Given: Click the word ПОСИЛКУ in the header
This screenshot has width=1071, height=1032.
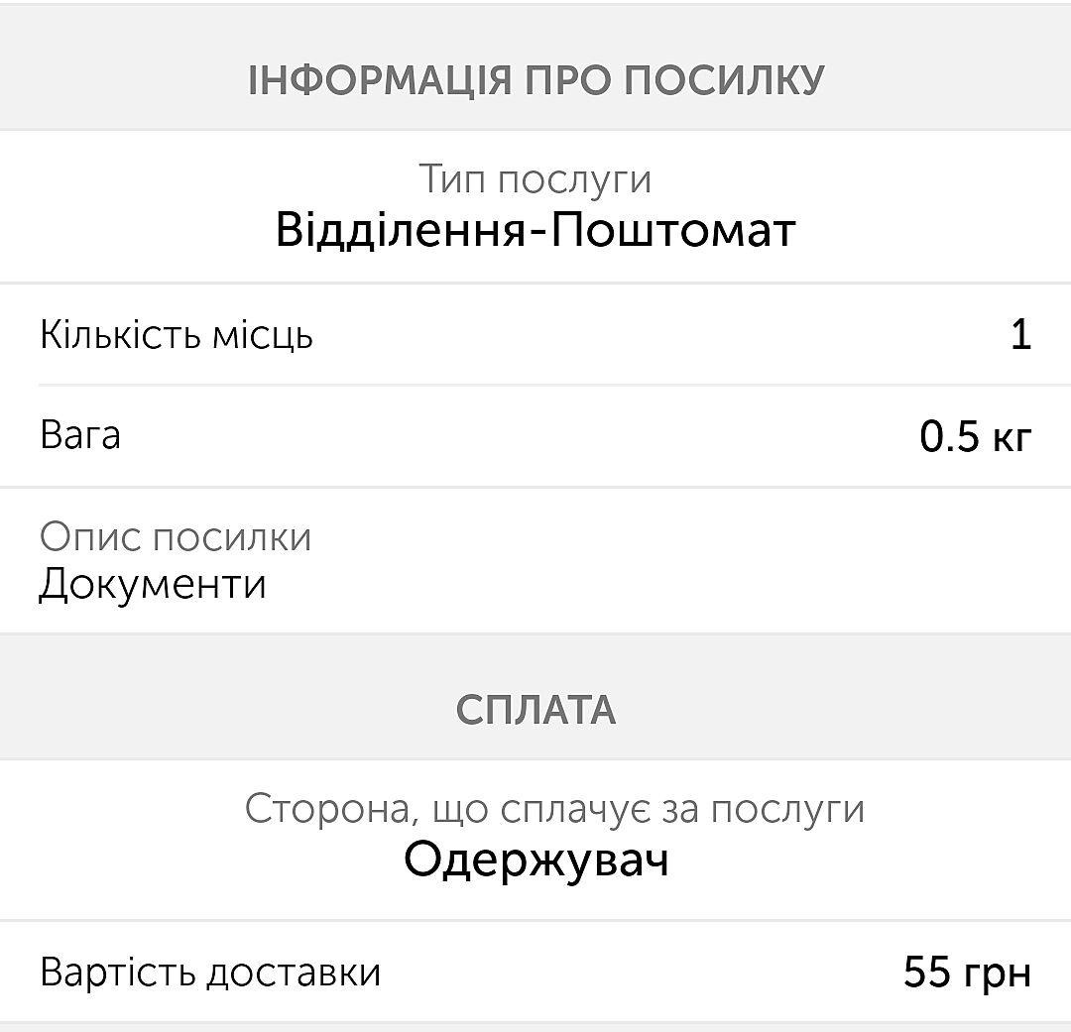Looking at the screenshot, I should (725, 80).
